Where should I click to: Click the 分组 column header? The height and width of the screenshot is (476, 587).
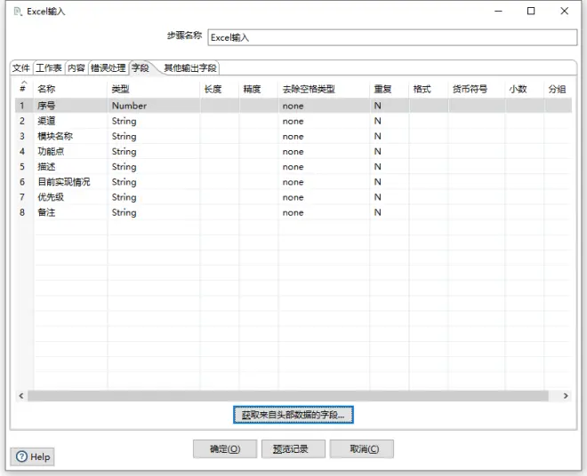pos(558,89)
